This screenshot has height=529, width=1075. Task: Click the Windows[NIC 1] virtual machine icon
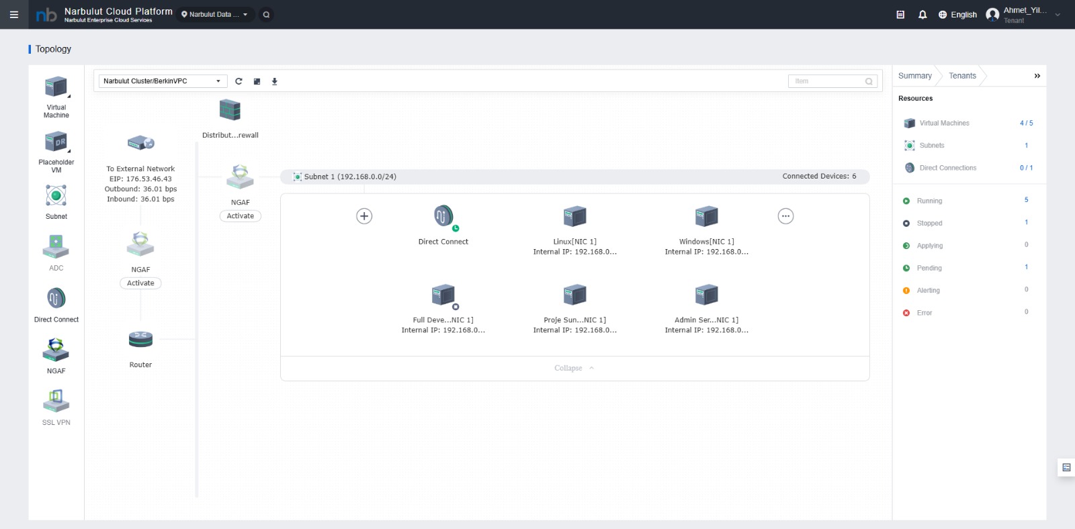tap(706, 217)
